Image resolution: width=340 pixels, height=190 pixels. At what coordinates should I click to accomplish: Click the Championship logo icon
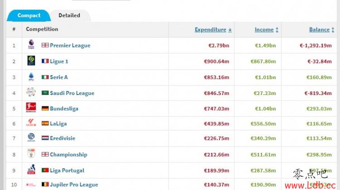tap(31, 153)
